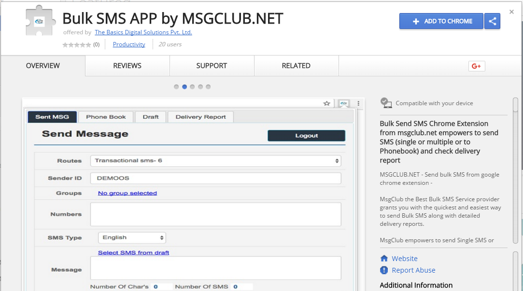Click the Google+ share button
The image size is (523, 291).
[x=477, y=66]
